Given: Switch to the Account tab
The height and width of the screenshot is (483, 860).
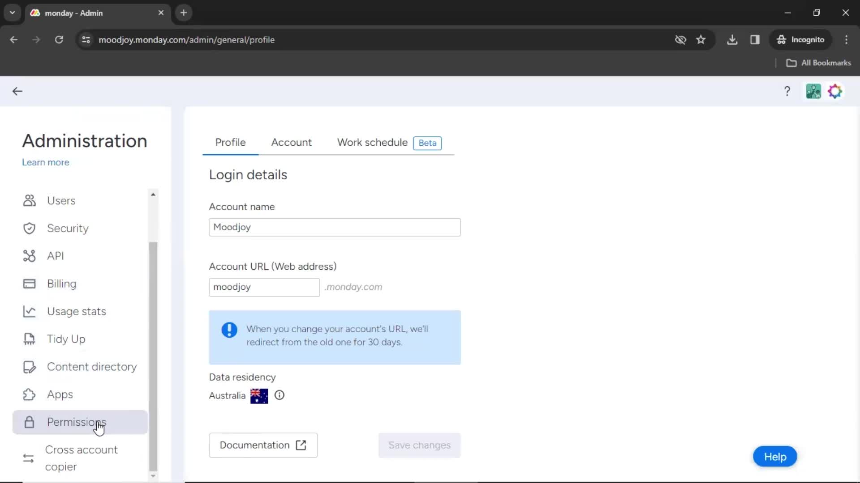Looking at the screenshot, I should tap(291, 143).
